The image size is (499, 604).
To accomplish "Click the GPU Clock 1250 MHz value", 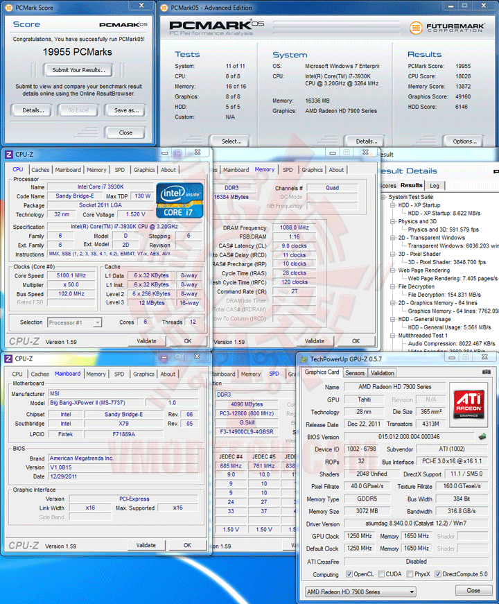I will (x=360, y=536).
